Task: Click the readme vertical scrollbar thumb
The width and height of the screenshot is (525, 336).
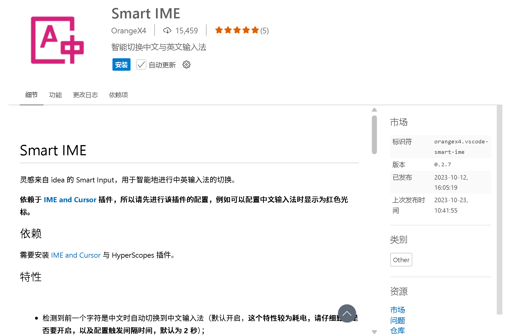Action: tap(374, 135)
